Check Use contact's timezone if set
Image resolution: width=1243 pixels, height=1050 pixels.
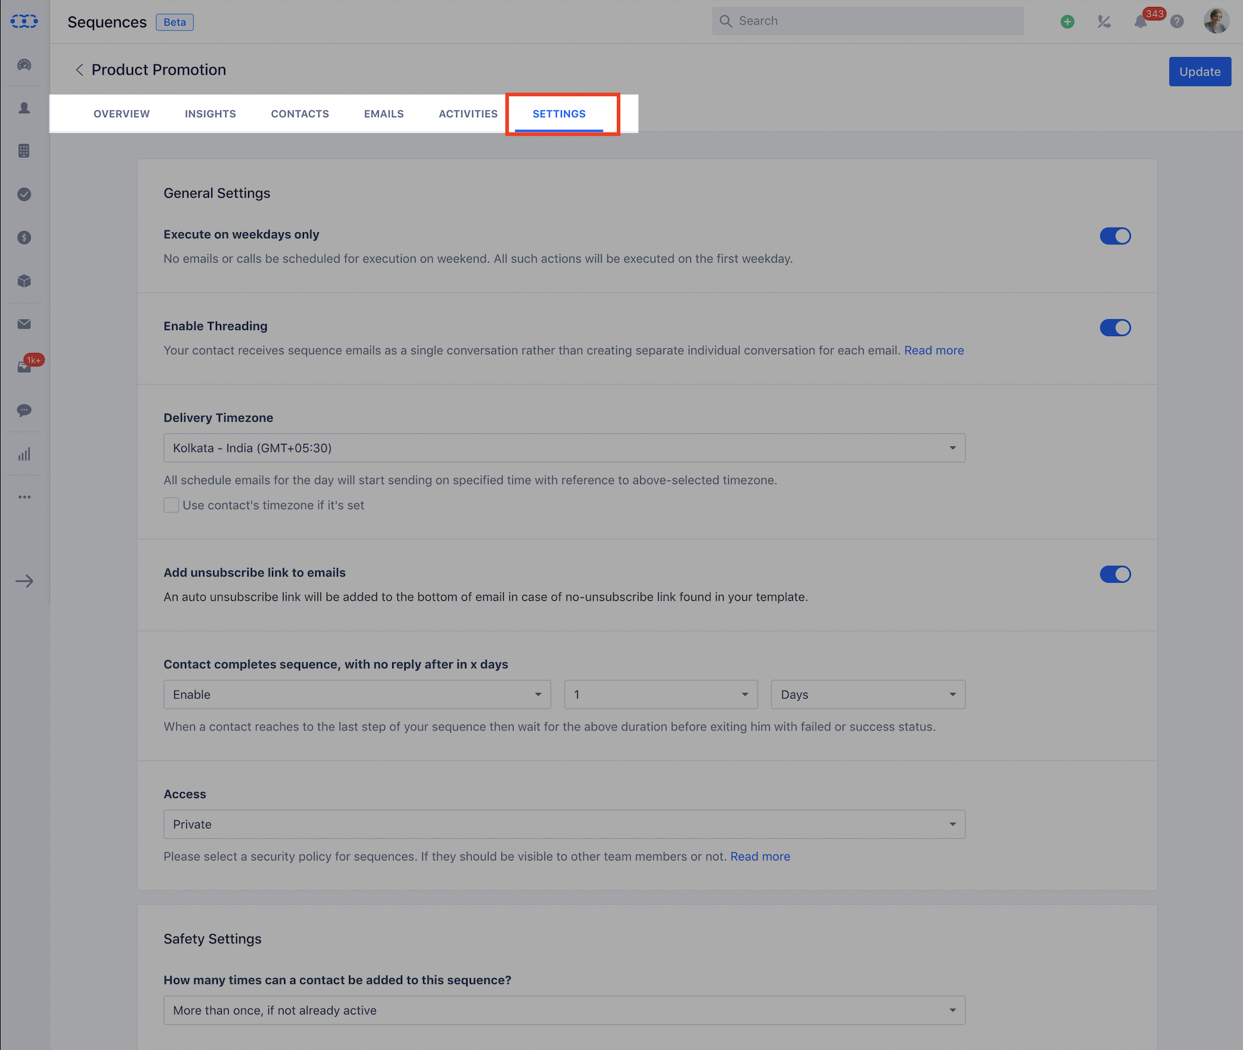coord(172,505)
